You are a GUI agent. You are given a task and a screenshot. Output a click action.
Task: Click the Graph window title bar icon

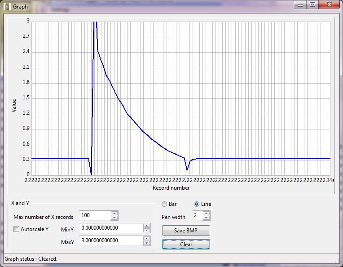click(7, 7)
